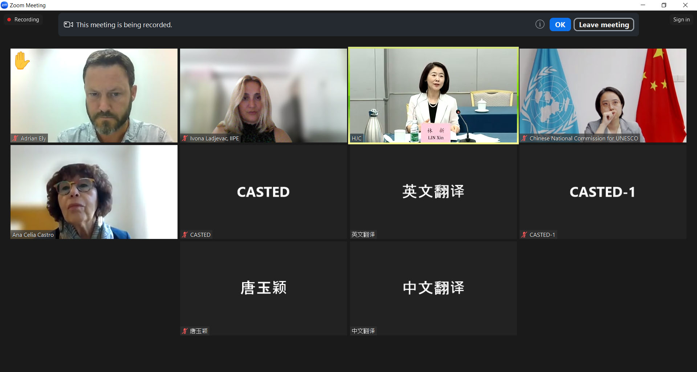Select the CASTED-1 participant tile
This screenshot has width=697, height=372.
coord(603,192)
